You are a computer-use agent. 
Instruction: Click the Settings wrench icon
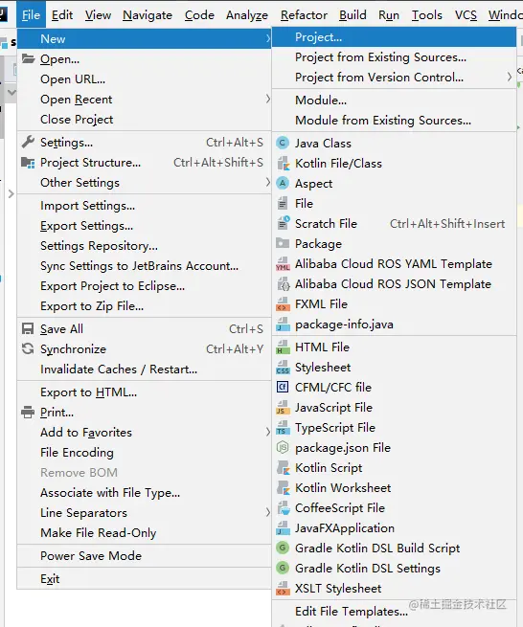coord(28,142)
